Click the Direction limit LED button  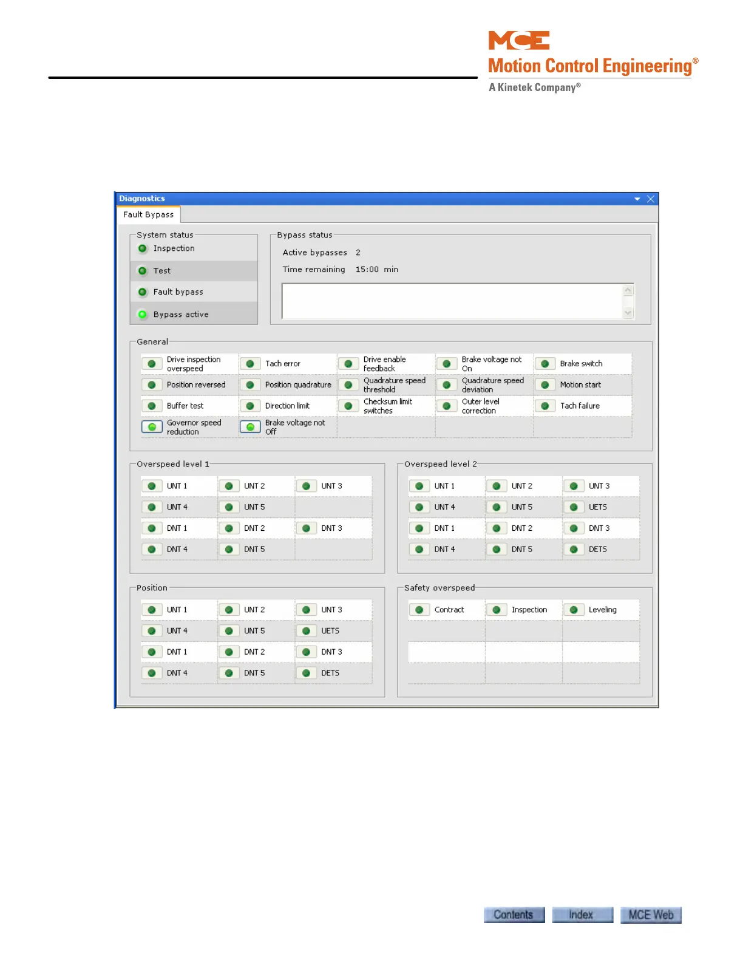[250, 406]
